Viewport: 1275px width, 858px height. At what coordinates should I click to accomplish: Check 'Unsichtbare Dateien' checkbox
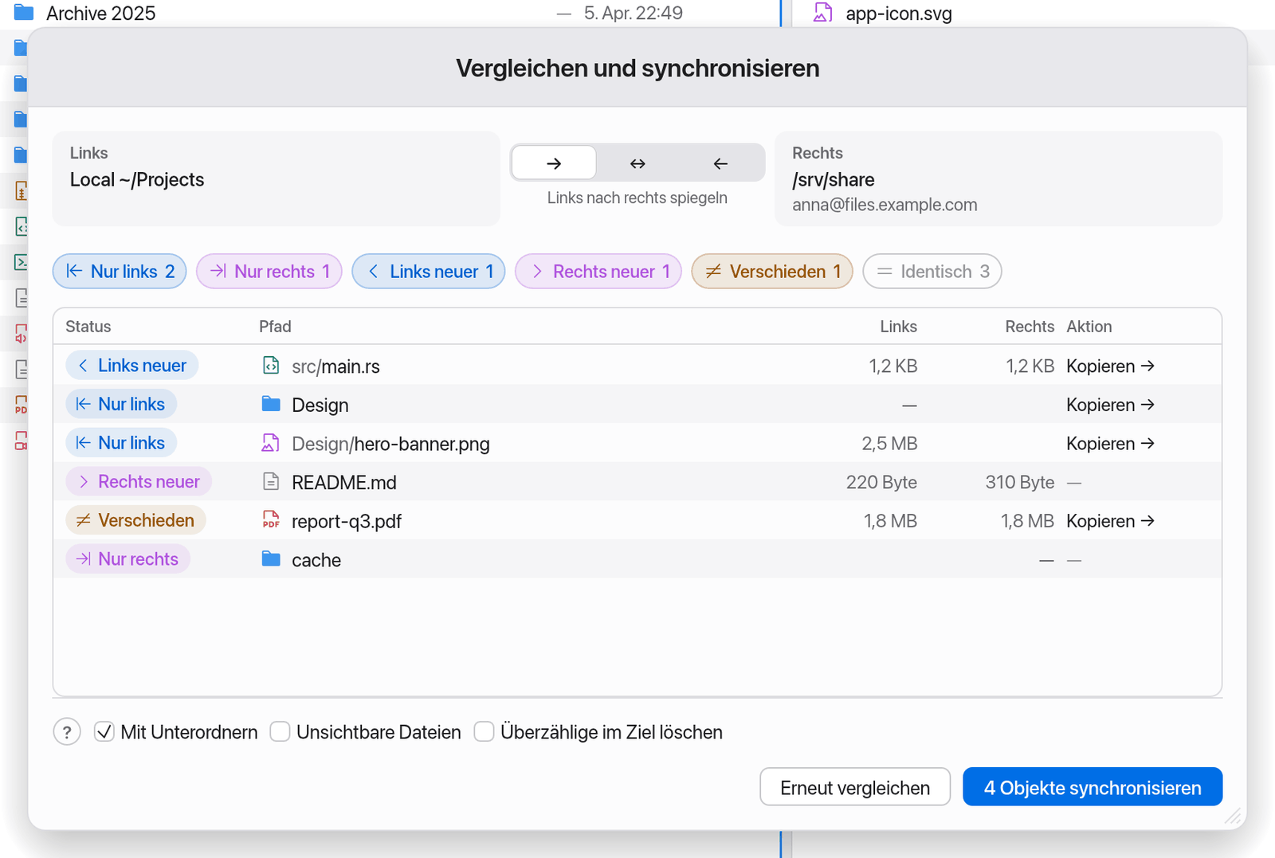280,731
